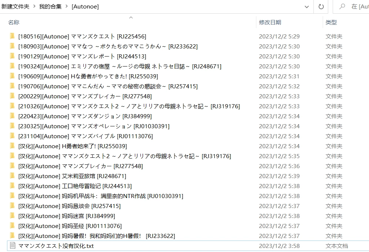The image size is (369, 252).
Task: Click folder icon of [190324] RJ248671 row
Action: (x=12, y=66)
